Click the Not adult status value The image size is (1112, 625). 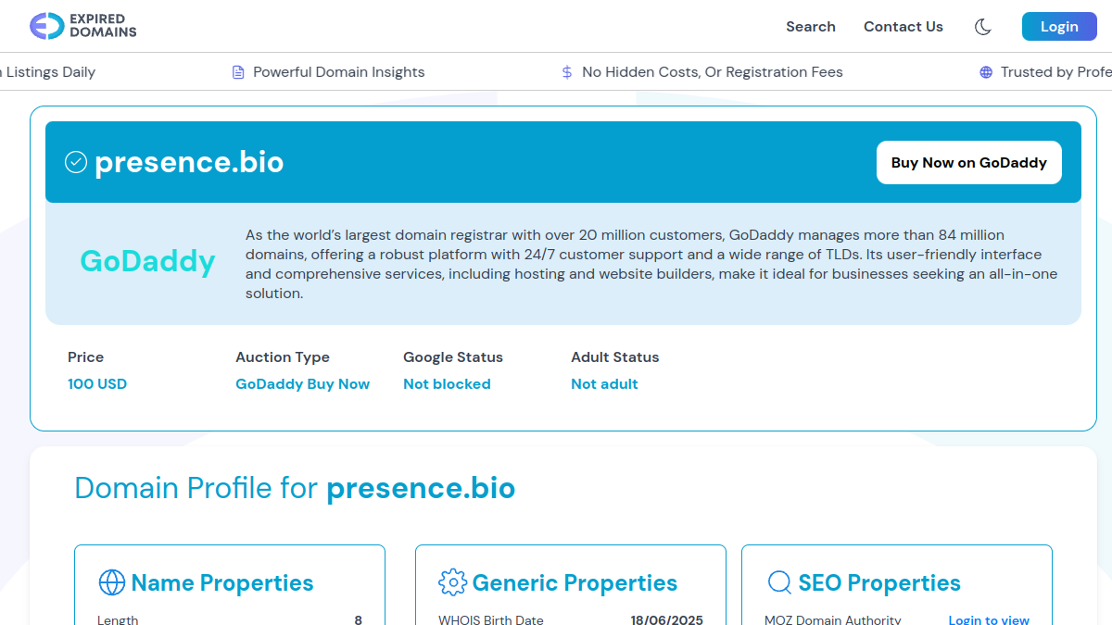(604, 384)
